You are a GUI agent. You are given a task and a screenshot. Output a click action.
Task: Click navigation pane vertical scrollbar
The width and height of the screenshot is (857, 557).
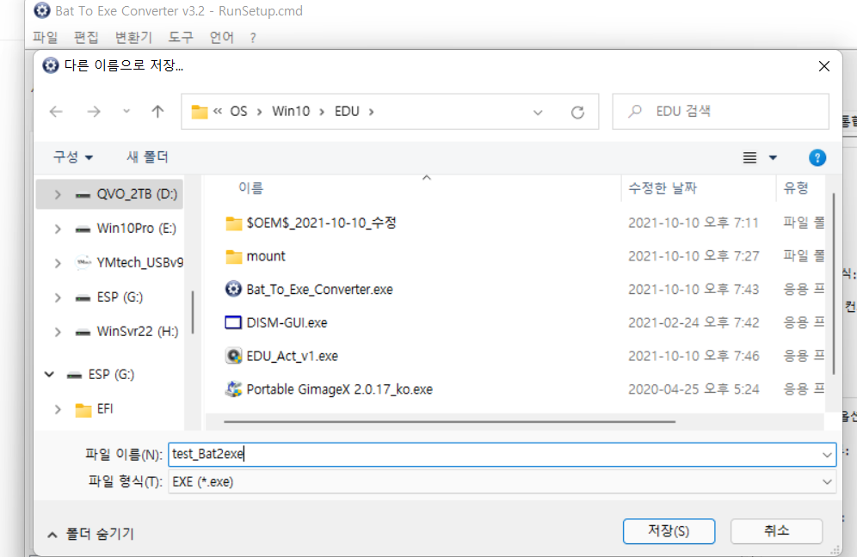[193, 312]
